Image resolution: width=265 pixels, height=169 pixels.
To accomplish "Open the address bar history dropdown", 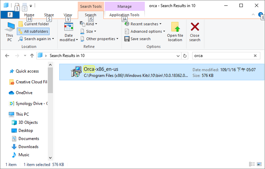I will coord(179,56).
